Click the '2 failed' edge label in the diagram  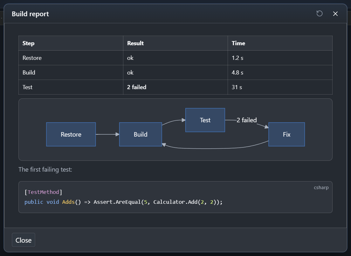point(247,120)
